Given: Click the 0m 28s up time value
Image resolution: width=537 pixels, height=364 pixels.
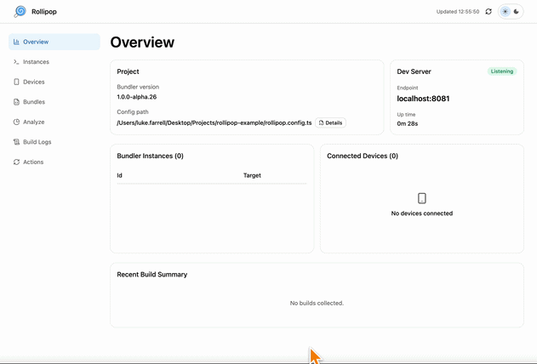Looking at the screenshot, I should (407, 123).
